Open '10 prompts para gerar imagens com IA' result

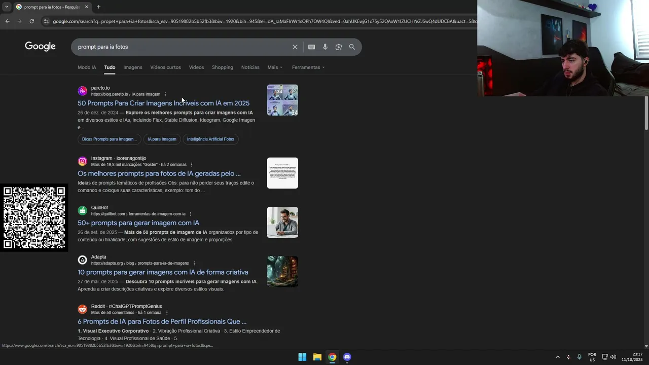tap(163, 272)
